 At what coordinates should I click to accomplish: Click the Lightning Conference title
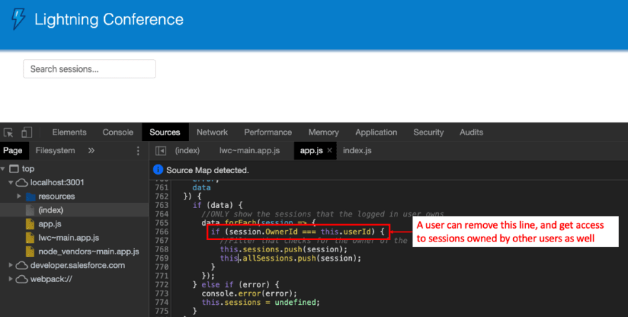(109, 19)
